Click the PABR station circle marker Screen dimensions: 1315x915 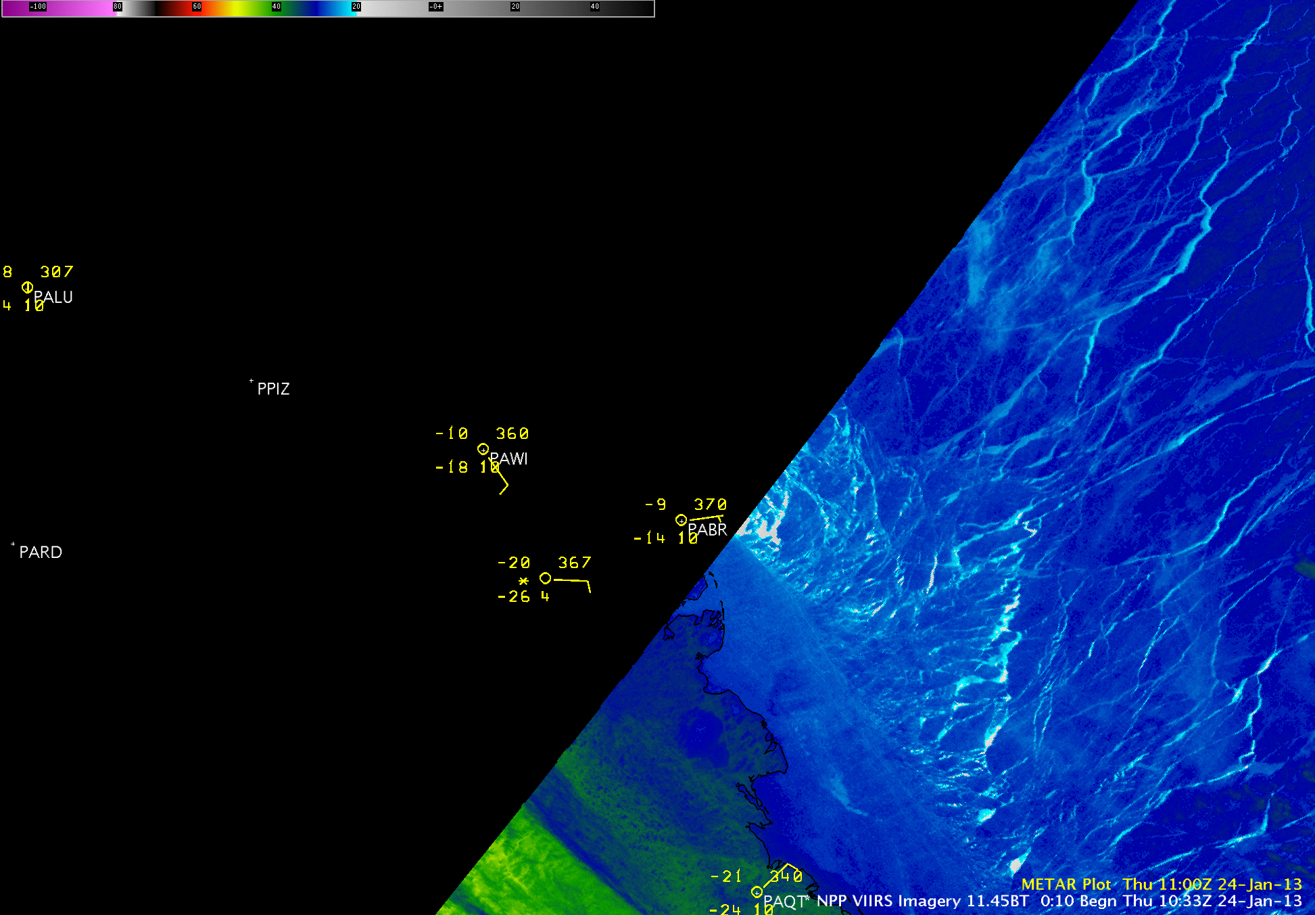pos(681,520)
